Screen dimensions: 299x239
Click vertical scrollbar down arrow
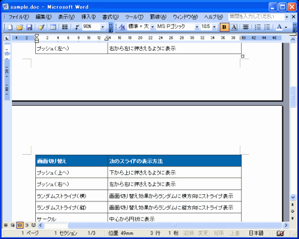[292, 197]
